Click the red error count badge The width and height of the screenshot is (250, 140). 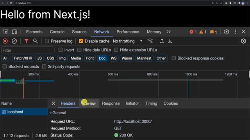coord(193,32)
